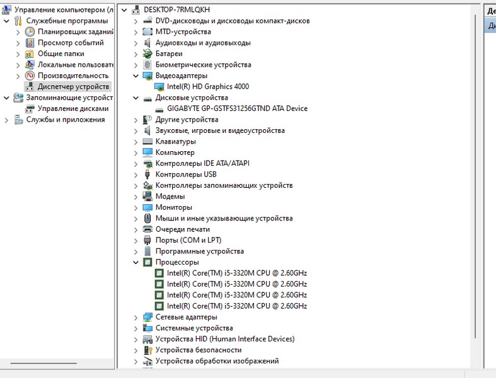Select the first Intel Core i5-3320M processor entry
The width and height of the screenshot is (496, 378).
tap(236, 273)
